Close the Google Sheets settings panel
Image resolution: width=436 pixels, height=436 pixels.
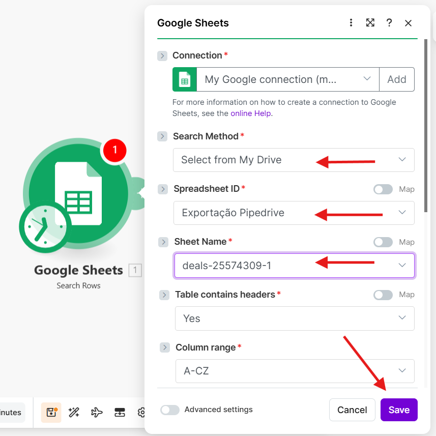(408, 23)
